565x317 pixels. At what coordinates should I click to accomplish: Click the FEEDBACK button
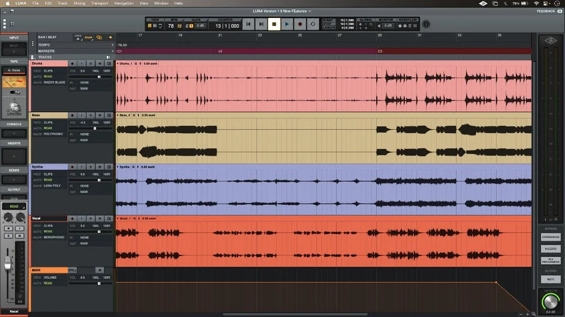pos(549,11)
